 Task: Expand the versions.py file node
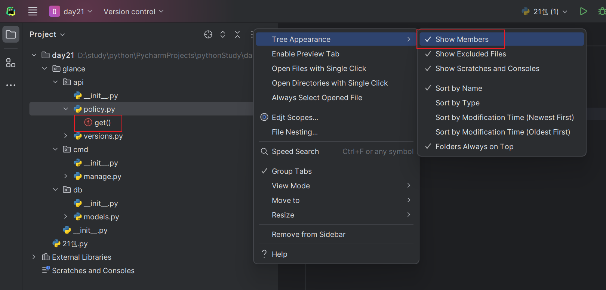coord(66,136)
